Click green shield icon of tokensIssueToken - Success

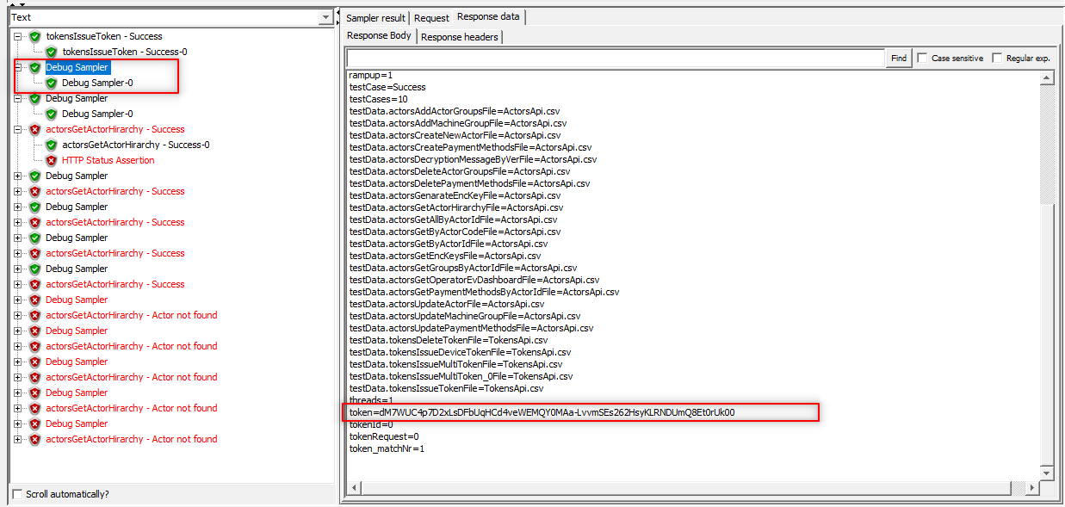34,36
